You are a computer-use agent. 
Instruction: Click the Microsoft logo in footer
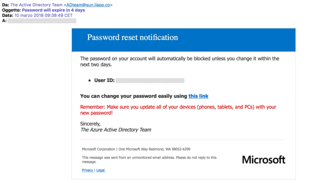(x=264, y=160)
